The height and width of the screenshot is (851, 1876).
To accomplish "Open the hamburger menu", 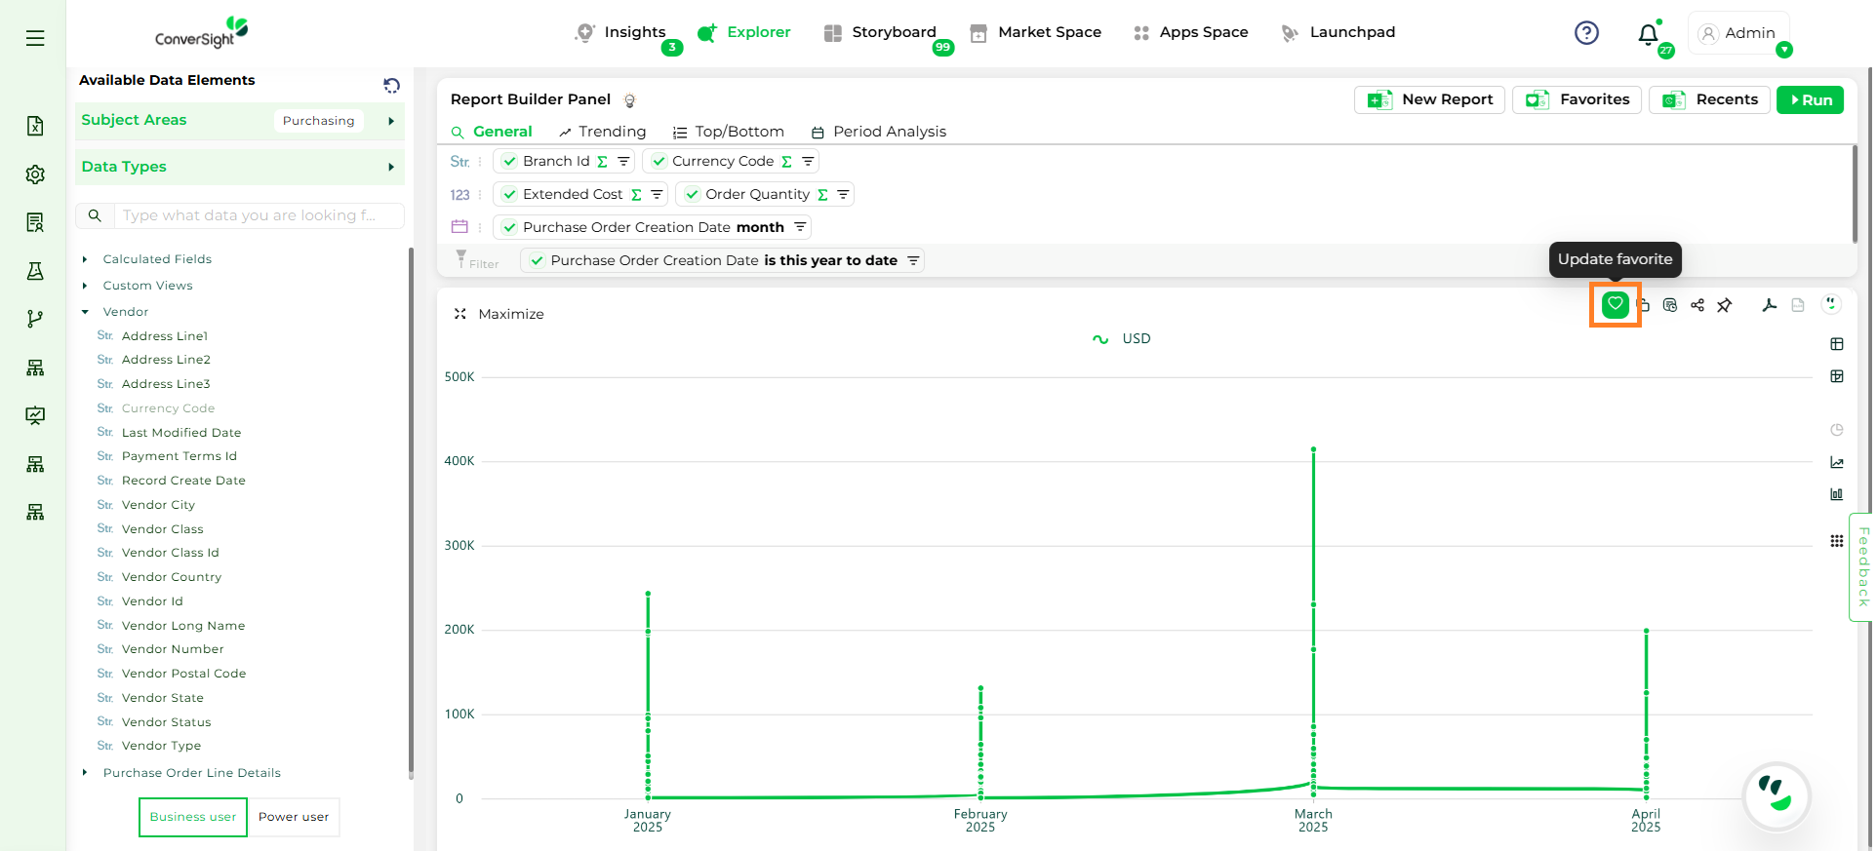I will 35,38.
